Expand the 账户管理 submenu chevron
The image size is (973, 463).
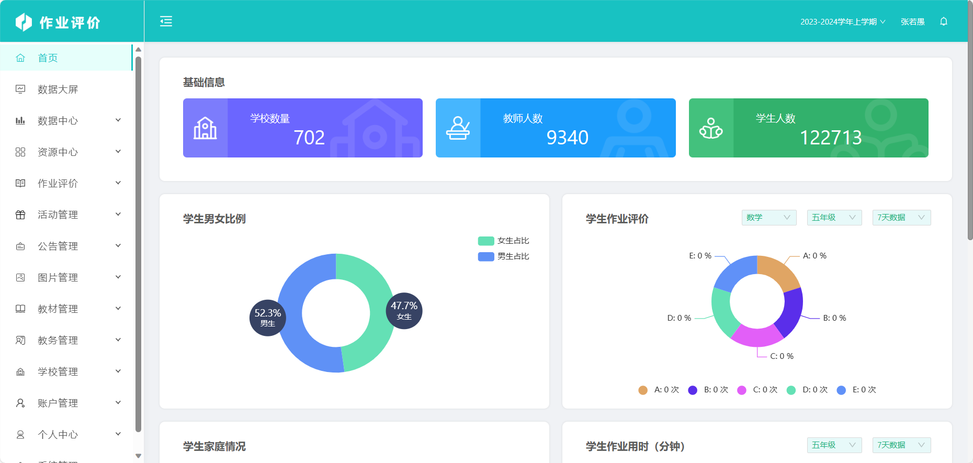118,403
